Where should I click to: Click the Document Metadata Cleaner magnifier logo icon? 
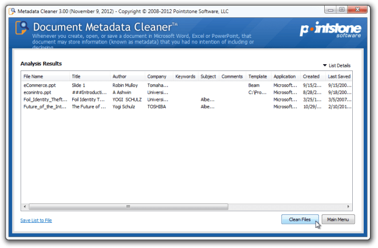[x=22, y=27]
